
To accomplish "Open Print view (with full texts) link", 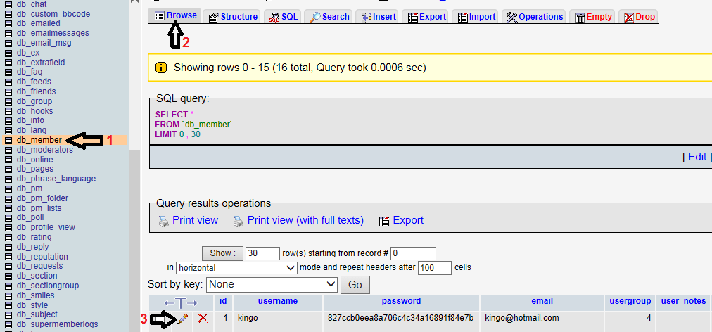I will pyautogui.click(x=305, y=220).
